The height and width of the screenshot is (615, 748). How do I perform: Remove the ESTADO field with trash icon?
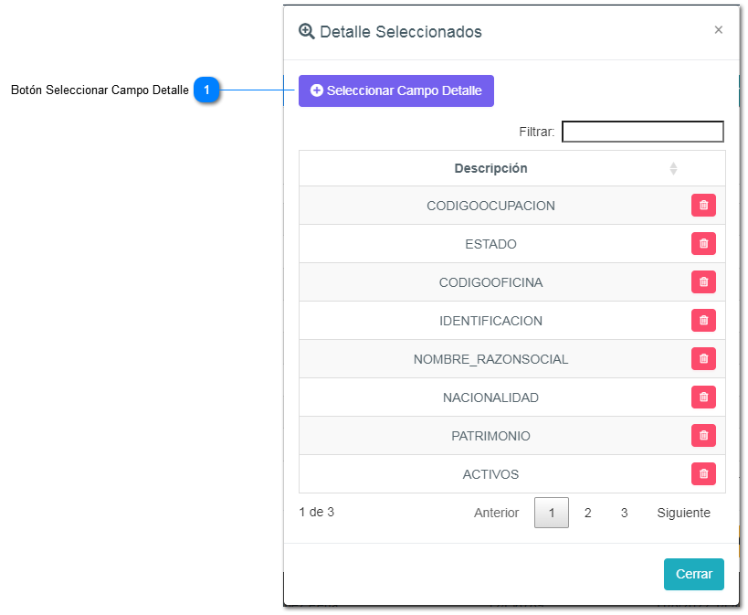coord(703,244)
